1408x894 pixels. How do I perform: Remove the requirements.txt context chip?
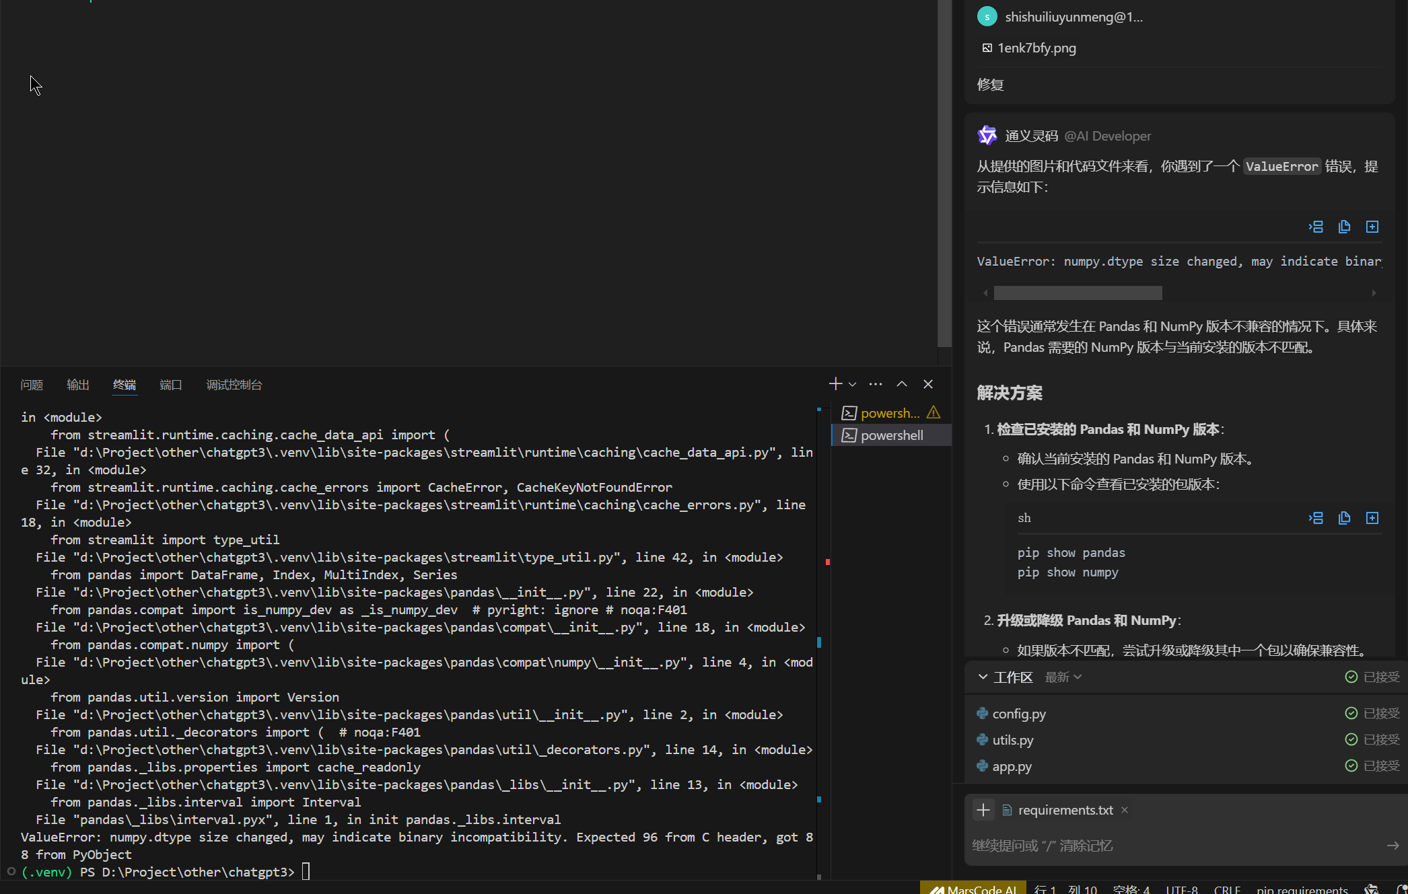tap(1125, 810)
